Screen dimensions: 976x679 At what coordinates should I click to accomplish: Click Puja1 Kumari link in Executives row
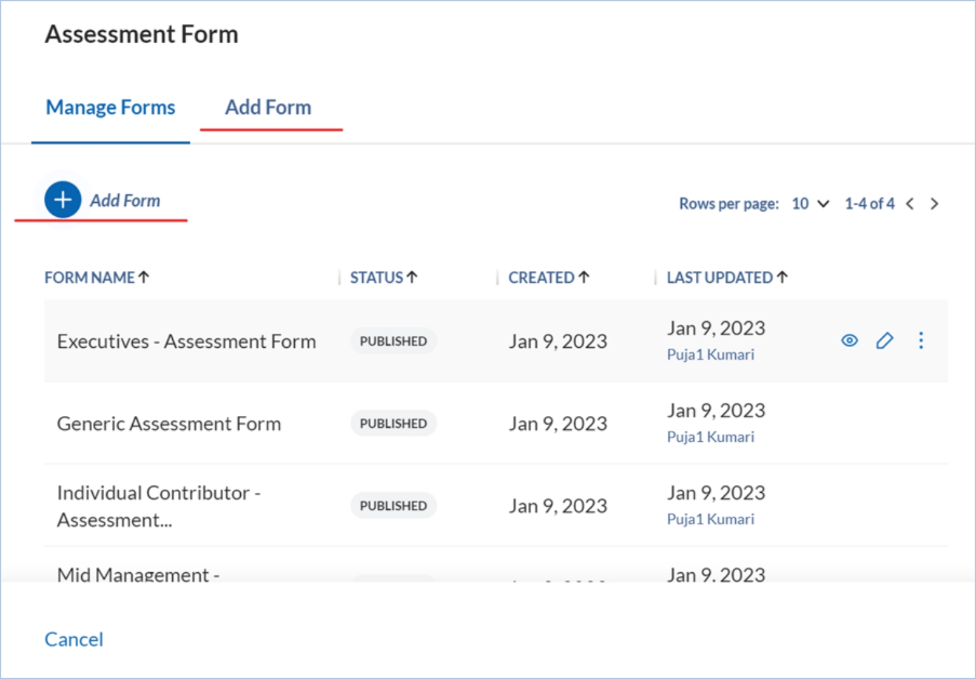click(x=710, y=355)
